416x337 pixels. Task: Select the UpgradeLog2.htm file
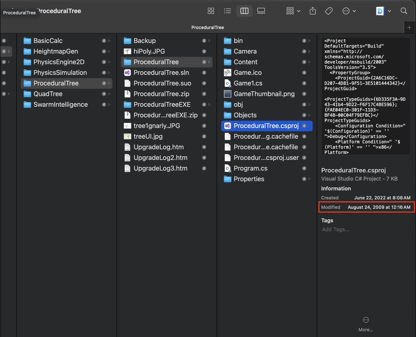167,158
